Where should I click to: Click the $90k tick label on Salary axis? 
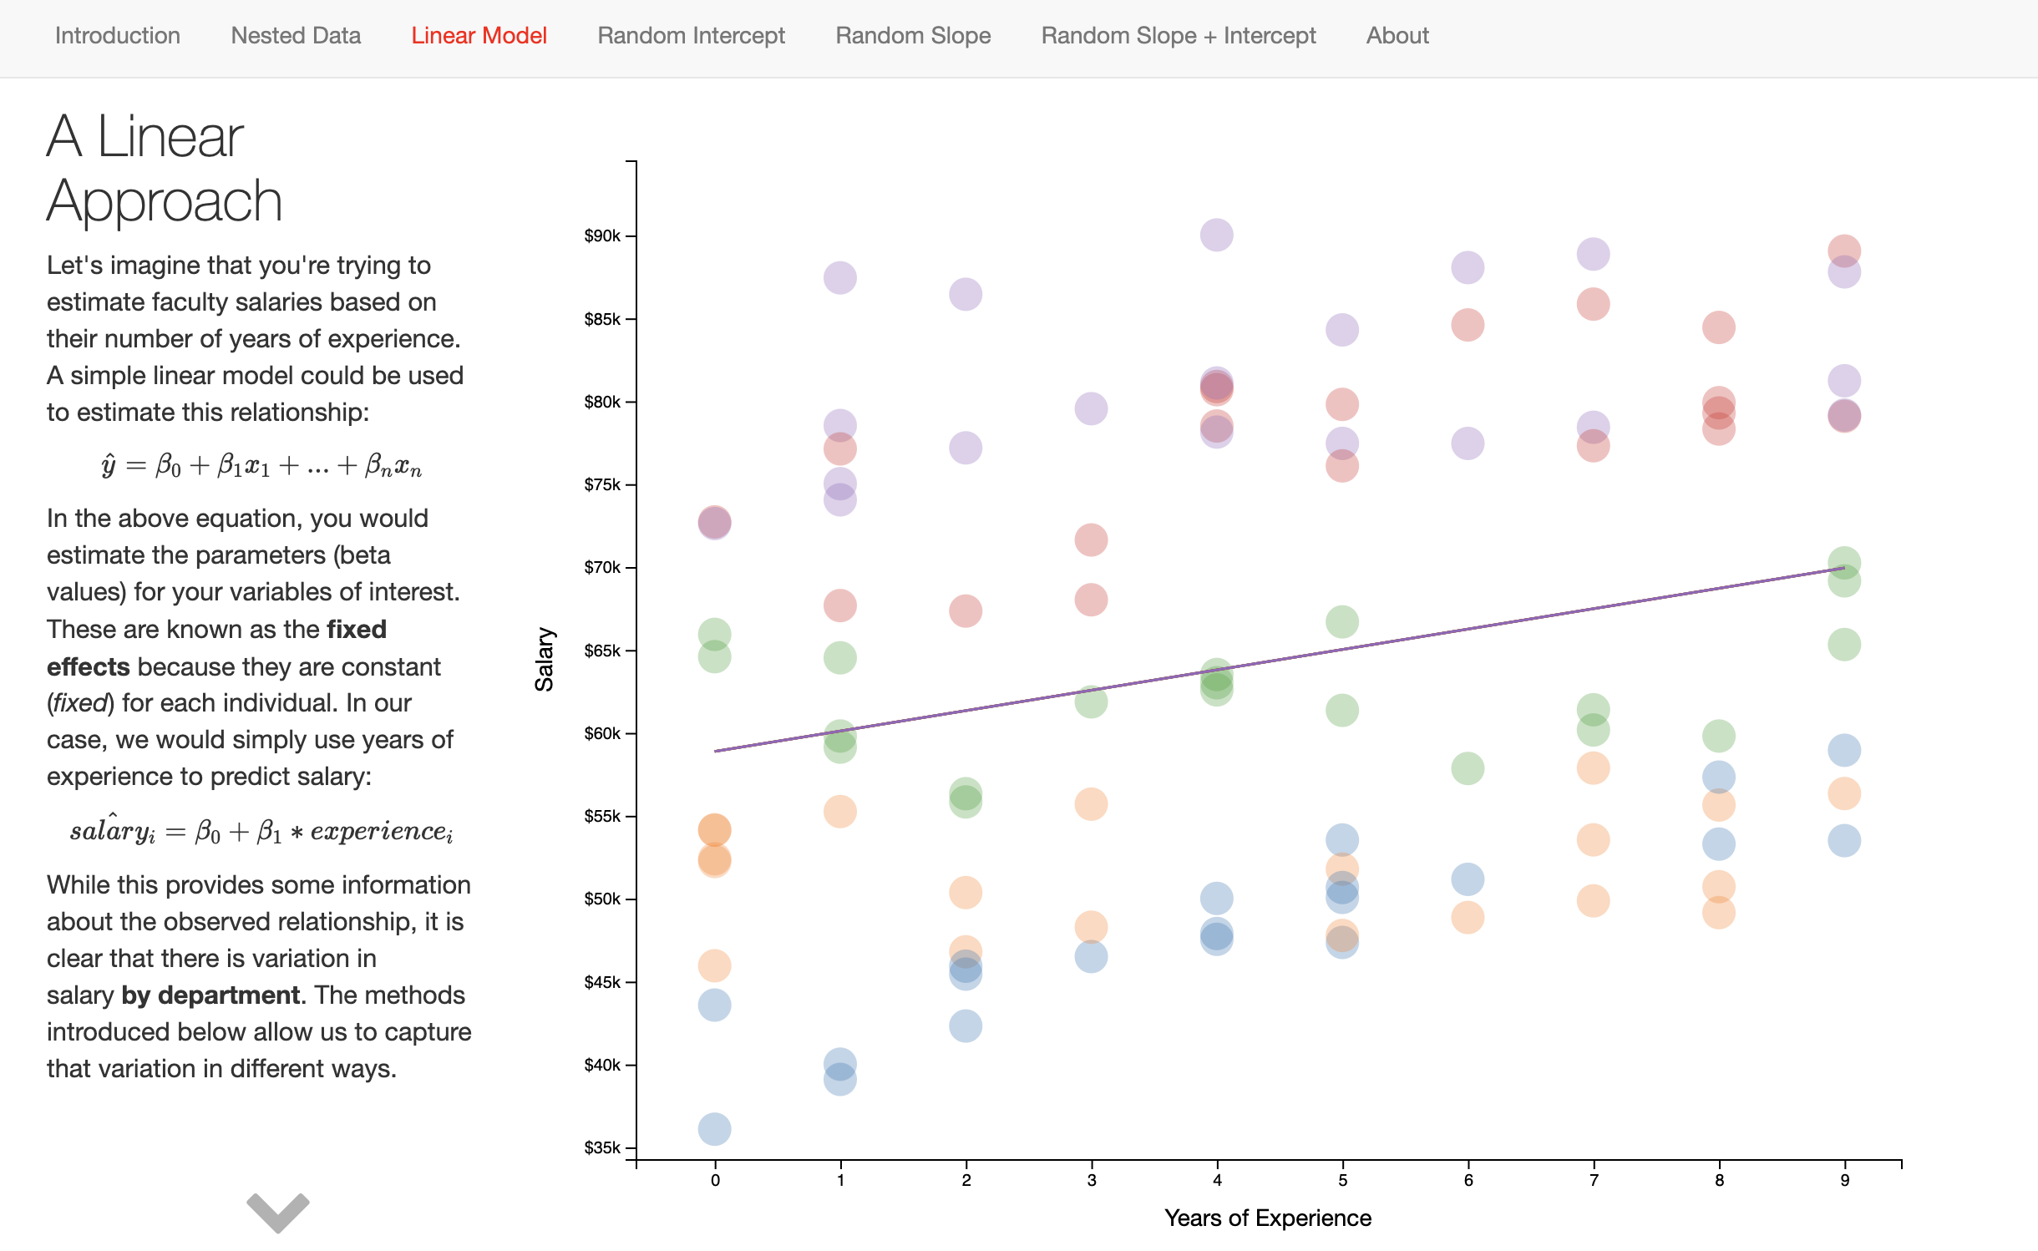[602, 236]
